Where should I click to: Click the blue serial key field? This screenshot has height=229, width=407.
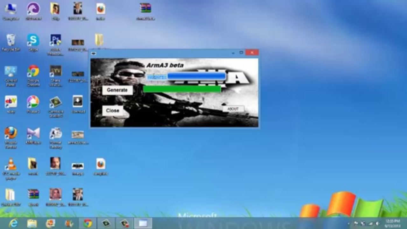coord(196,77)
